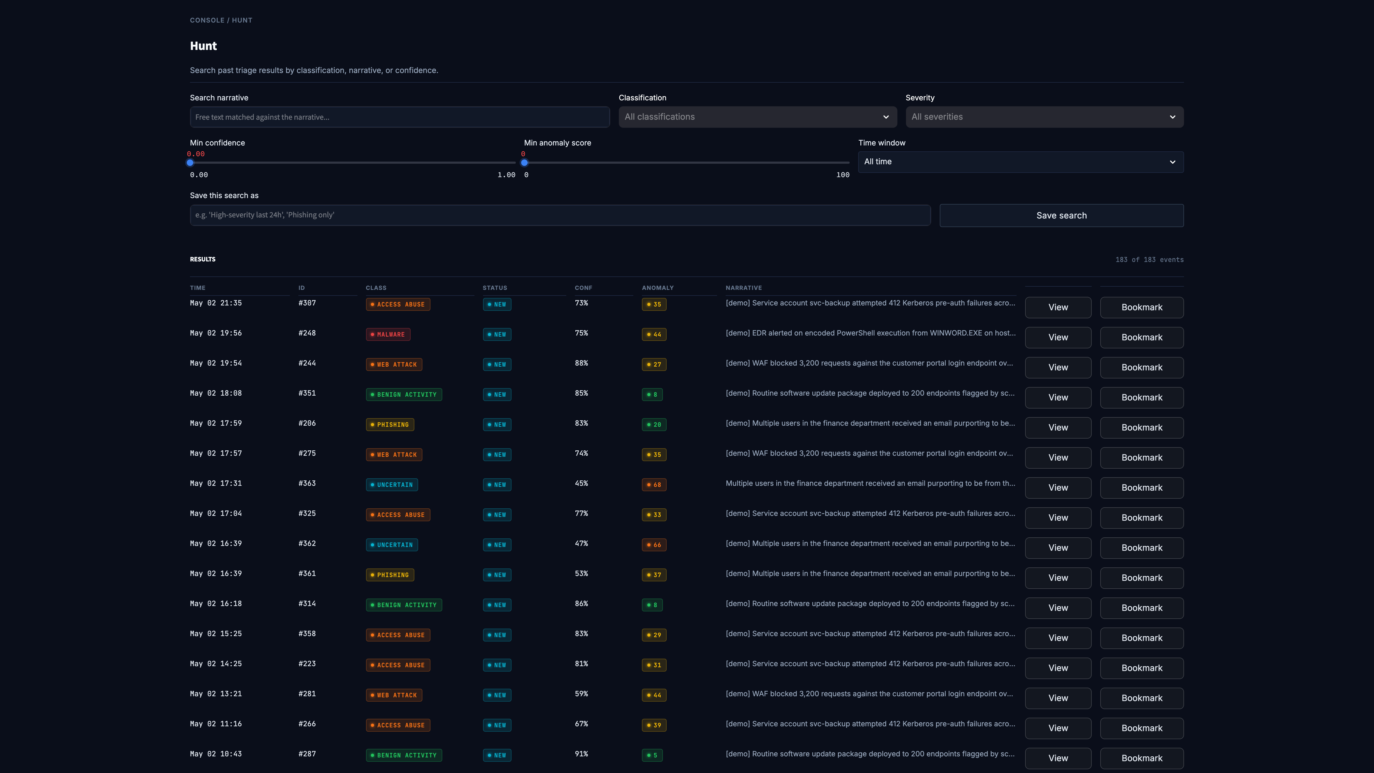View event #307

(1058, 307)
